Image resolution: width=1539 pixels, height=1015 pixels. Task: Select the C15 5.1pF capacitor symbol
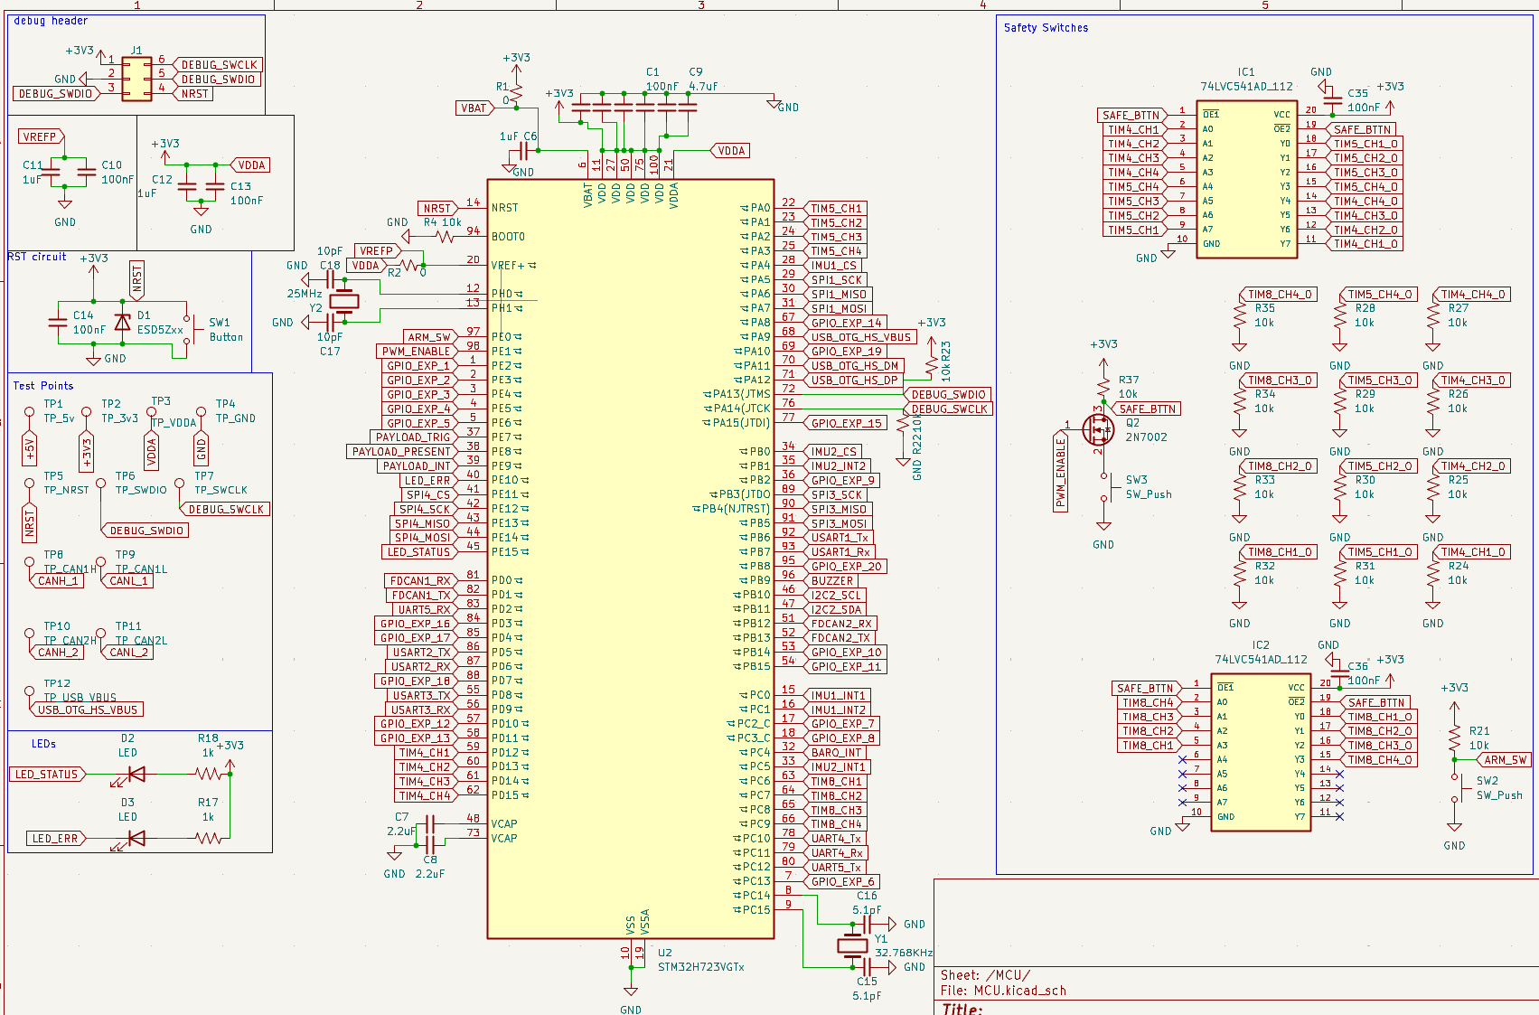click(866, 967)
